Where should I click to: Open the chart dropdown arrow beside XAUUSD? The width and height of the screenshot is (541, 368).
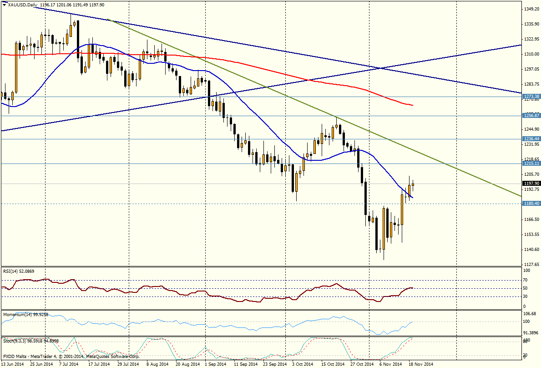(5, 5)
